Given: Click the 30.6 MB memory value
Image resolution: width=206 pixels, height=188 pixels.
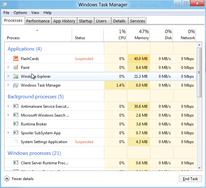Looking at the screenshot, I should 141,106.
